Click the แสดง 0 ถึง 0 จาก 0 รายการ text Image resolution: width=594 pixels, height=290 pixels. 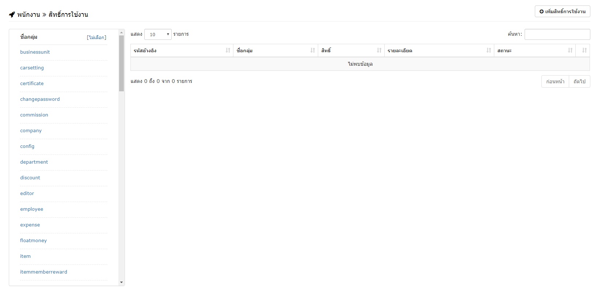161,81
